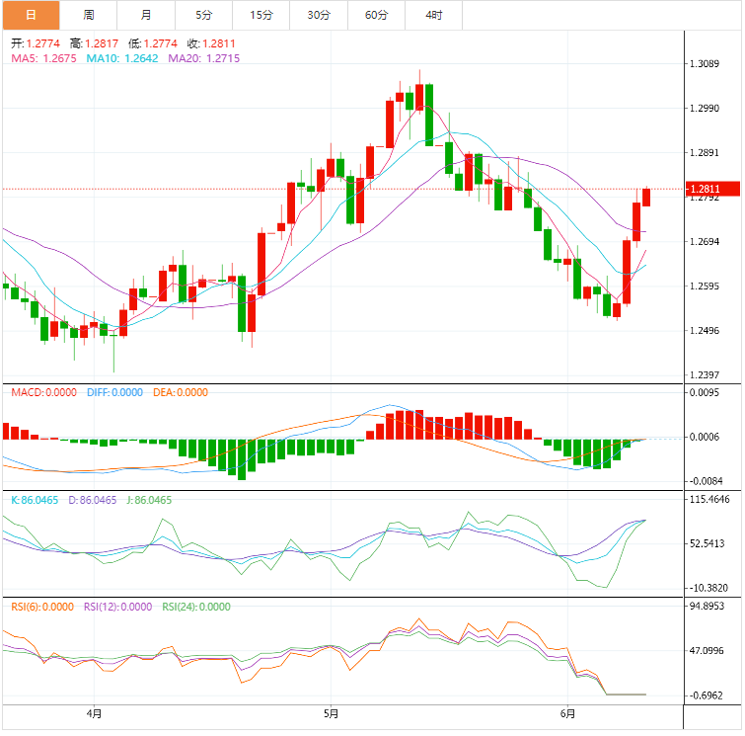Switch to the 4时 four-hour tab
The width and height of the screenshot is (745, 736).
(x=434, y=15)
